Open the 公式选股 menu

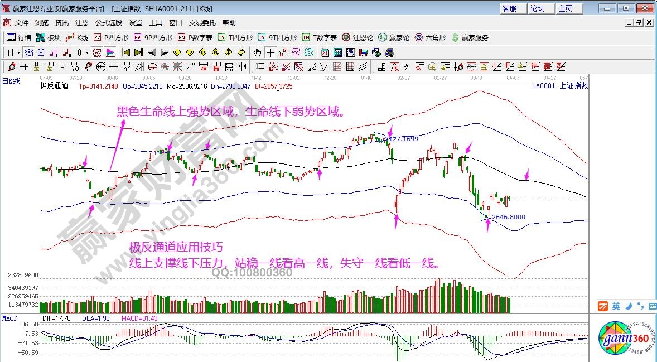coord(108,23)
